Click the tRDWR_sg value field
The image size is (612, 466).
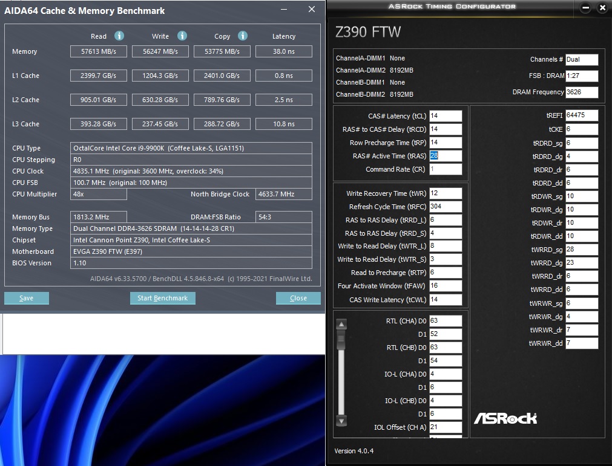[582, 196]
